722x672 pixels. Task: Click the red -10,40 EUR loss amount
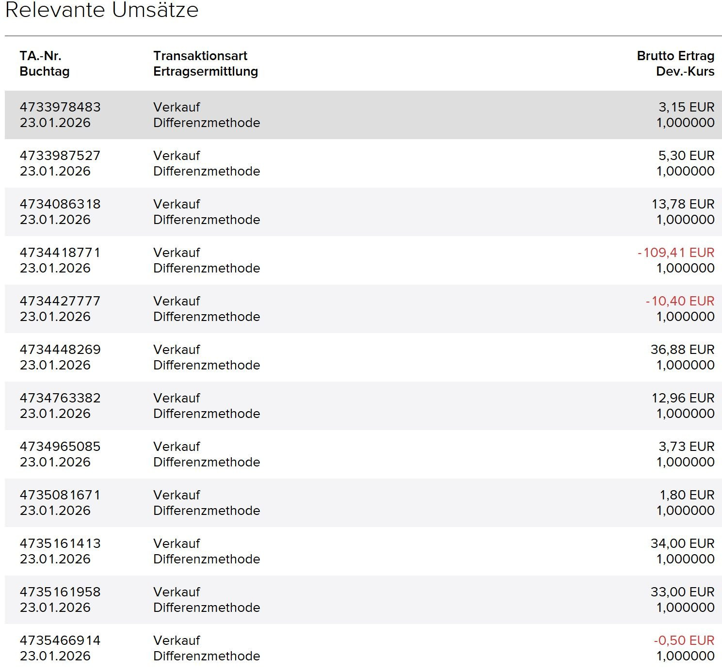point(680,301)
